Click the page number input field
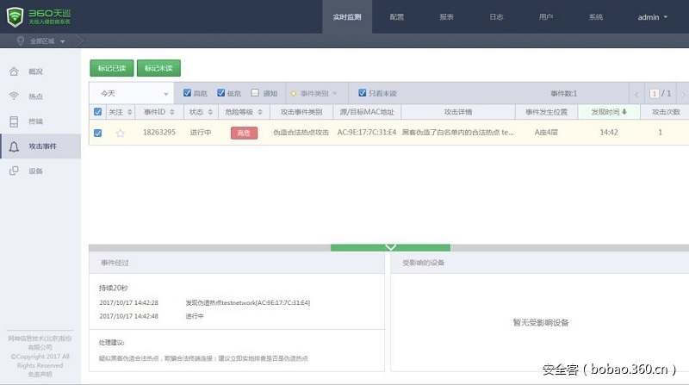The image size is (689, 385). (x=655, y=93)
